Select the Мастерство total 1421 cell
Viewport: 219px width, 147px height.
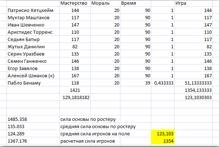click(x=74, y=90)
